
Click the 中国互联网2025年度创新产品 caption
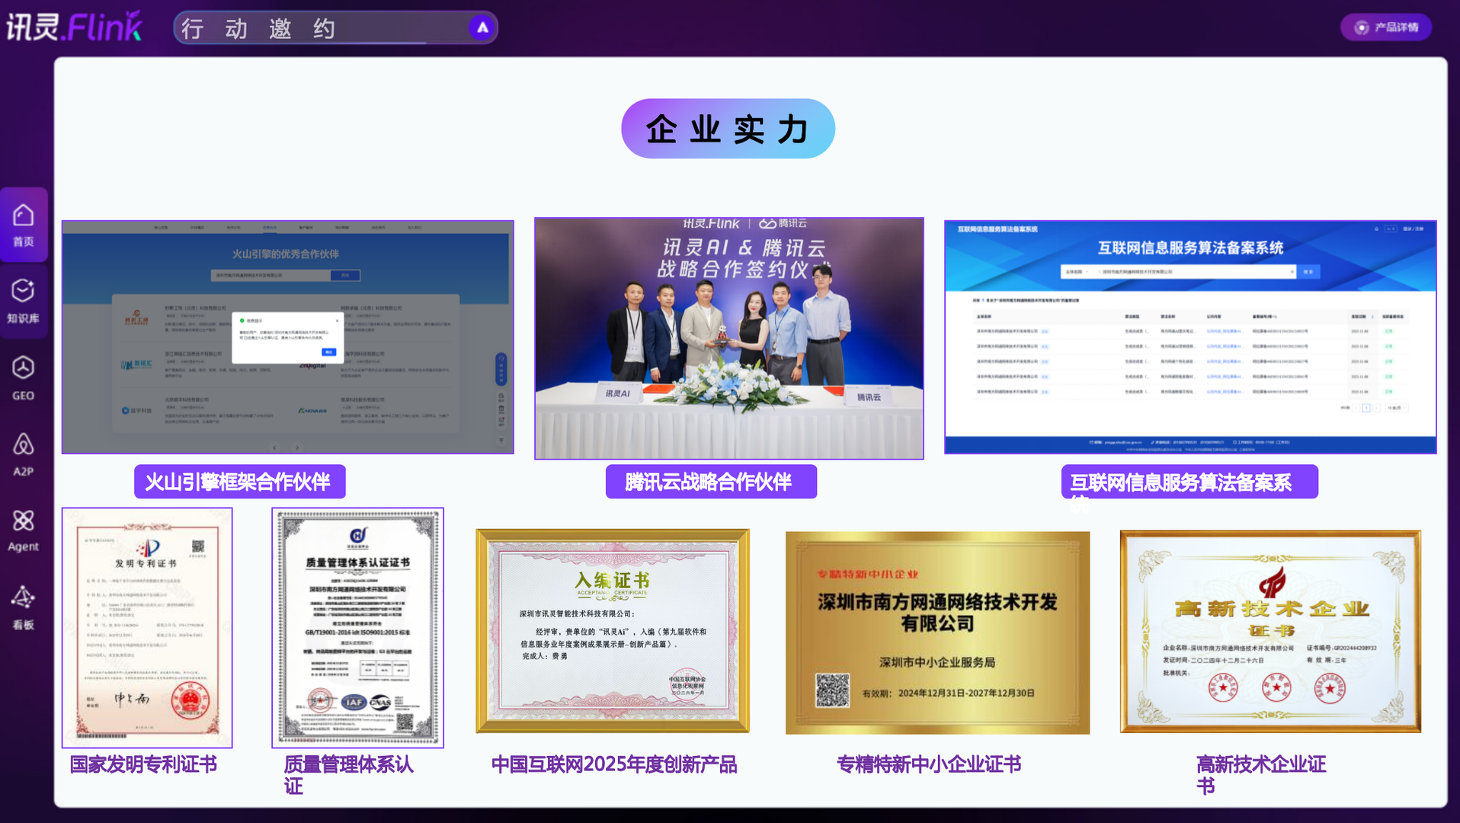click(614, 764)
